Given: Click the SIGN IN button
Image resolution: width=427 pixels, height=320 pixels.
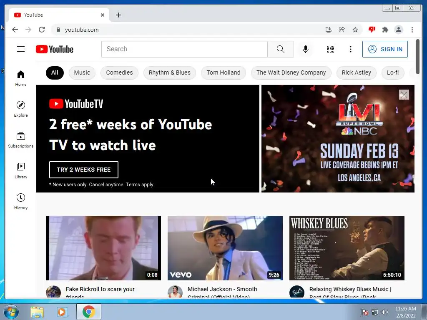Looking at the screenshot, I should pyautogui.click(x=385, y=49).
